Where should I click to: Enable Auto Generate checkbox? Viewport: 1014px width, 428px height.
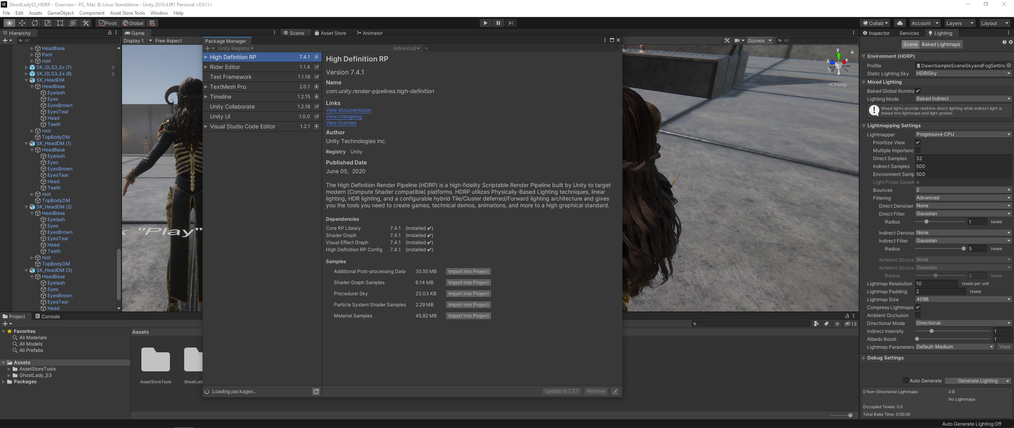tap(905, 380)
